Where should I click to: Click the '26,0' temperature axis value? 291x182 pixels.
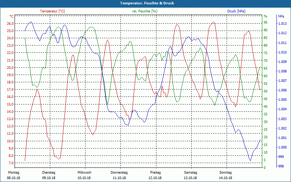pos(10,24)
